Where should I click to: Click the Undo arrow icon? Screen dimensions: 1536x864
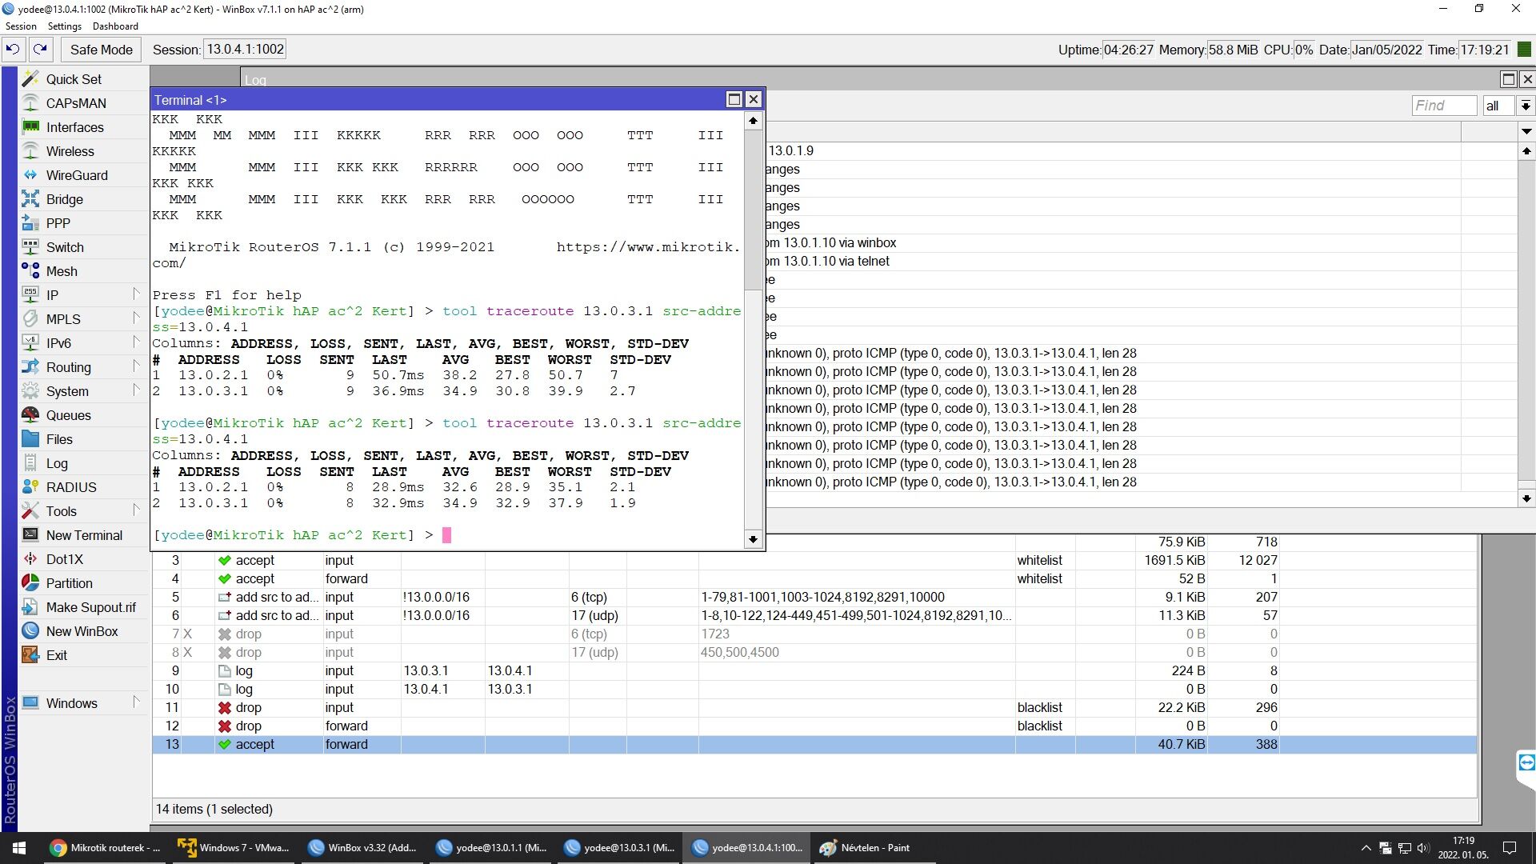[x=13, y=50]
